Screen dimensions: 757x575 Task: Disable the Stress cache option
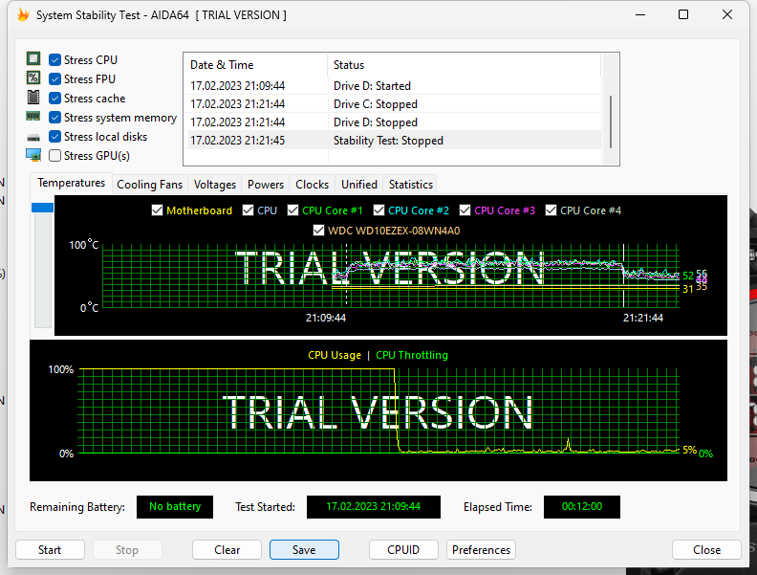tap(55, 99)
